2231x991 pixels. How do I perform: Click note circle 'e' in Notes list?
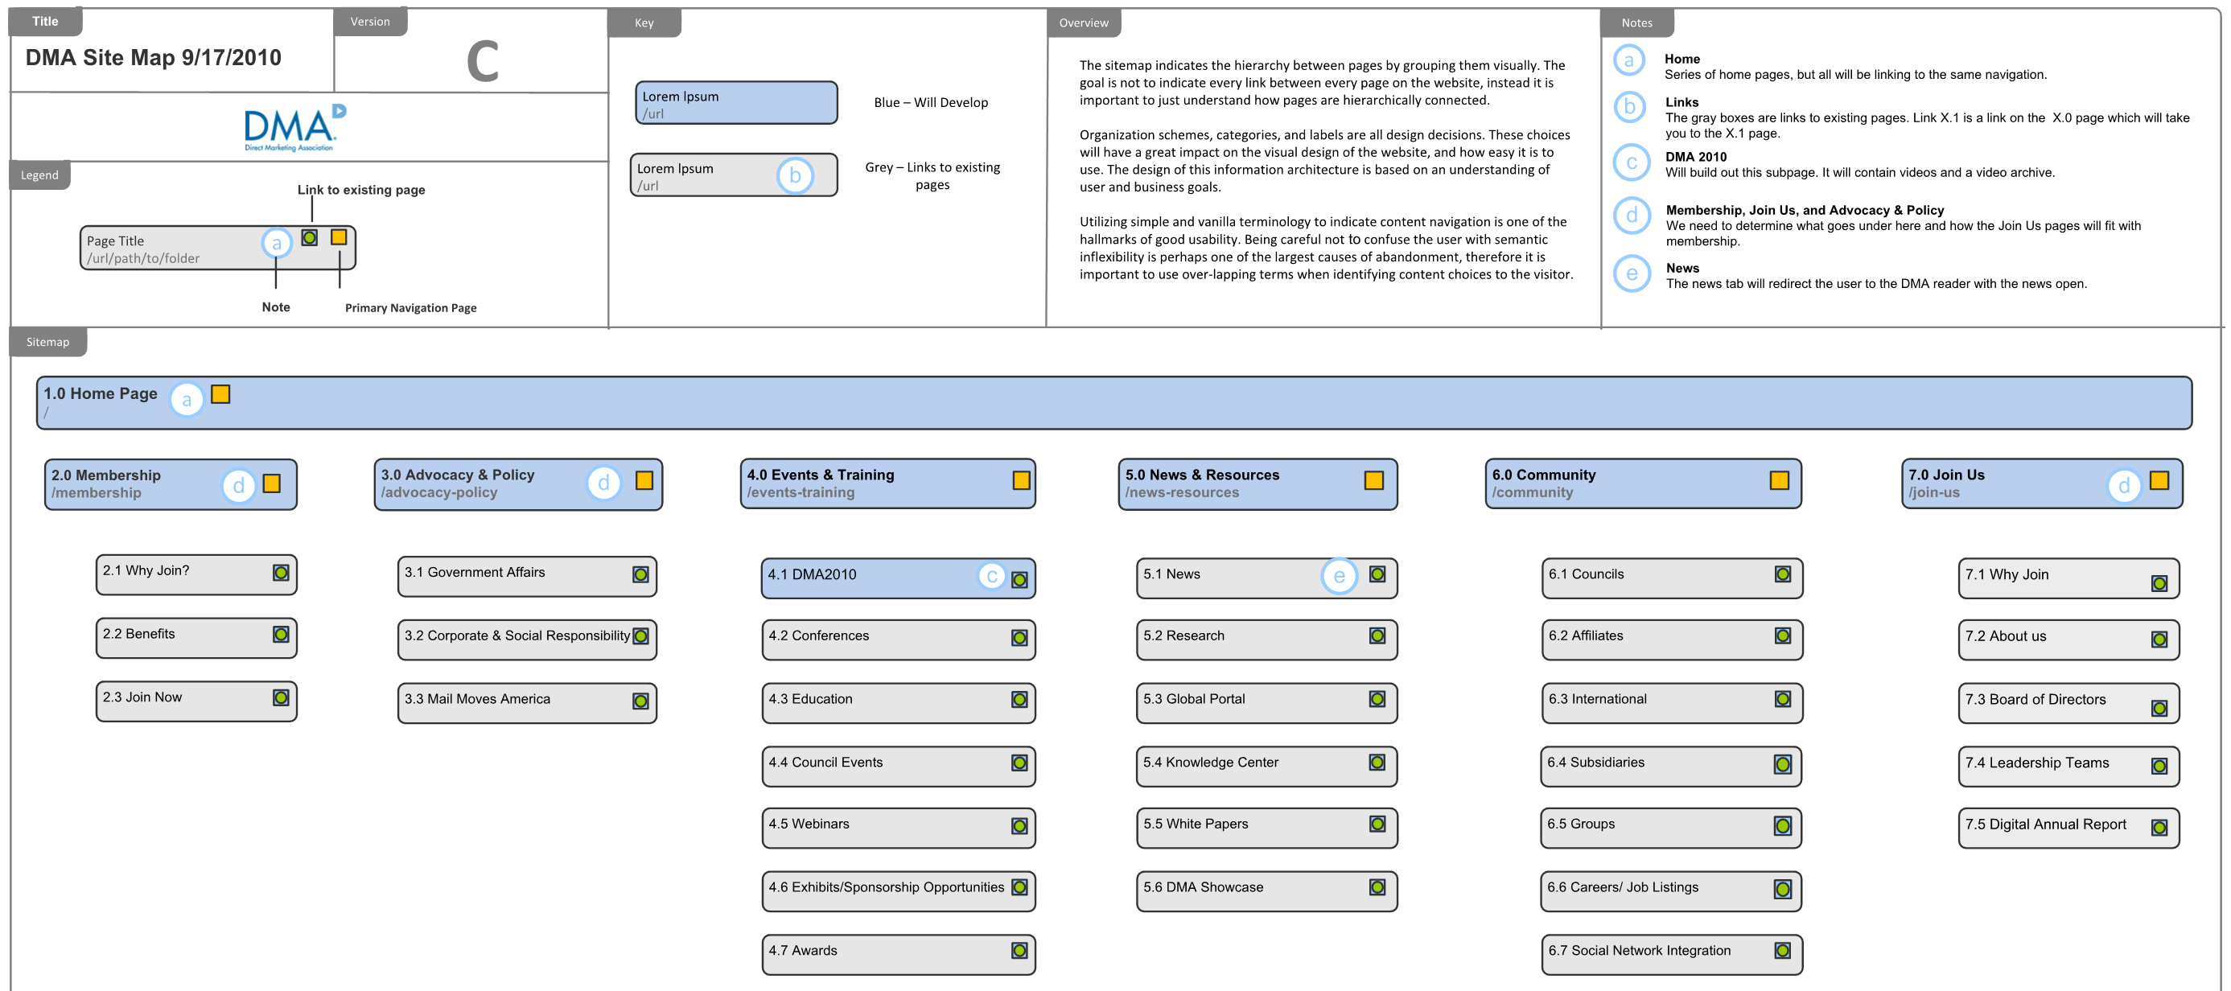click(x=1632, y=273)
